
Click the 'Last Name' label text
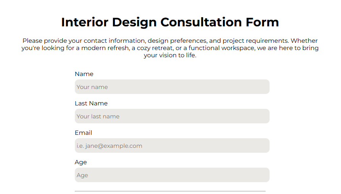pyautogui.click(x=91, y=103)
